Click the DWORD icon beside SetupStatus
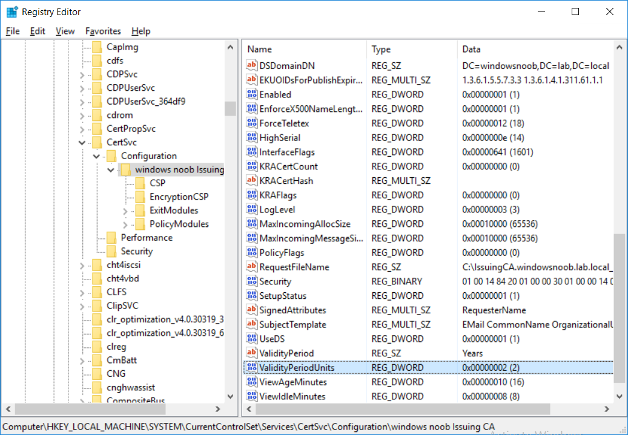 coord(251,295)
